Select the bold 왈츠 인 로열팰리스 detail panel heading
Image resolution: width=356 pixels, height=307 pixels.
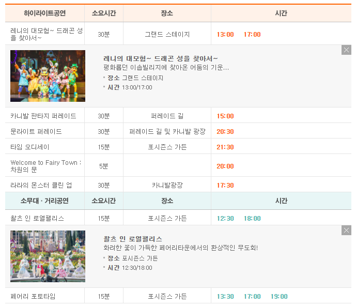tap(133, 239)
